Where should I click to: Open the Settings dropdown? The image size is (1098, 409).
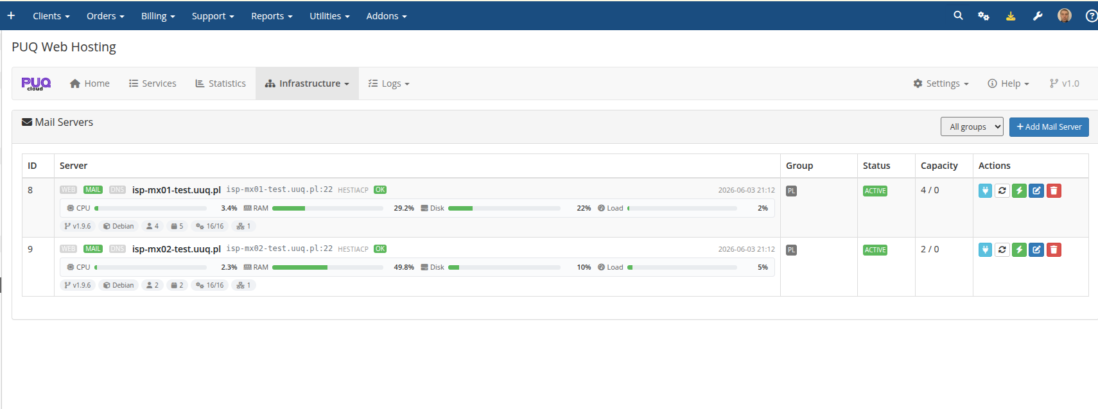(941, 83)
